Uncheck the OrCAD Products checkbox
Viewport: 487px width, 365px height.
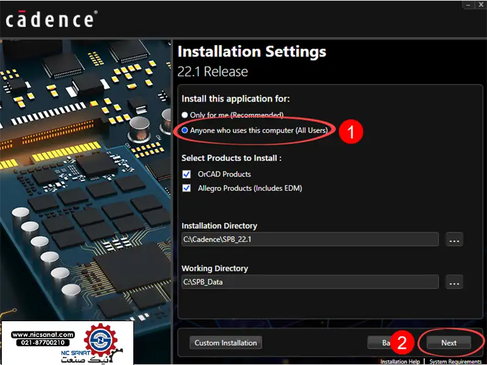[186, 174]
